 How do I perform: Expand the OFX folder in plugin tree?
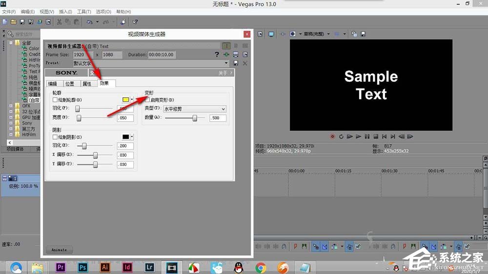(x=11, y=106)
